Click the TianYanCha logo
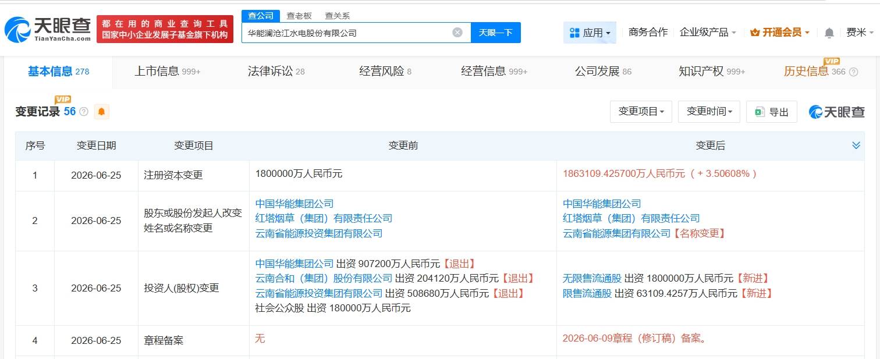 click(x=48, y=29)
